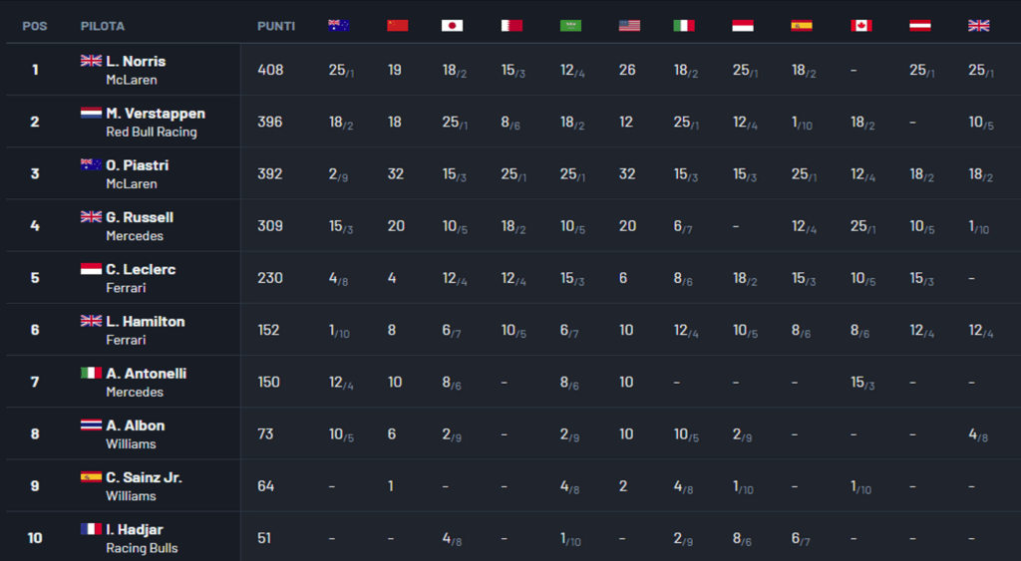Click the United States flag column header
The image size is (1021, 561).
(629, 26)
